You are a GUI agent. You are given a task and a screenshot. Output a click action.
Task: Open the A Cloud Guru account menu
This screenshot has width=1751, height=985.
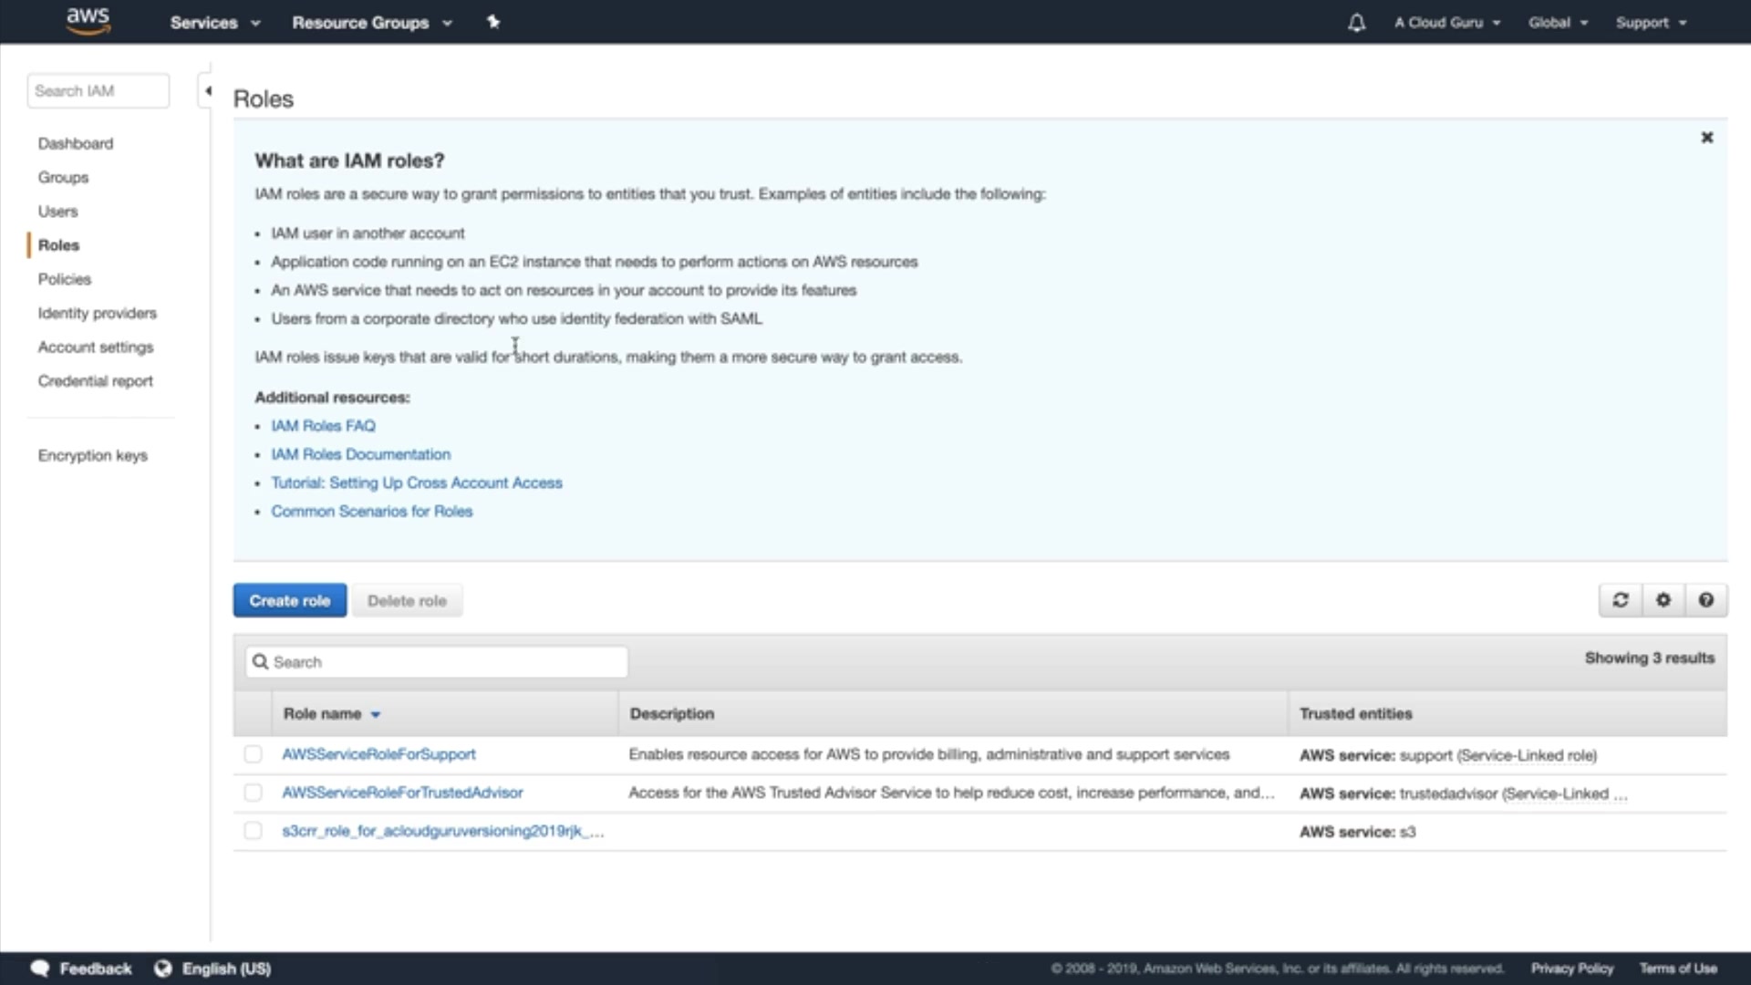(1446, 23)
